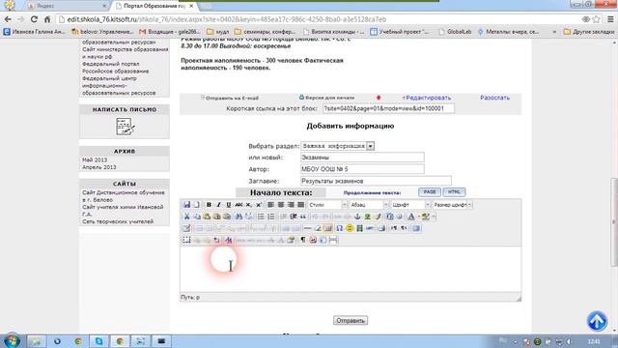Insert a numbered list
This screenshot has width=618, height=348.
[x=270, y=217]
